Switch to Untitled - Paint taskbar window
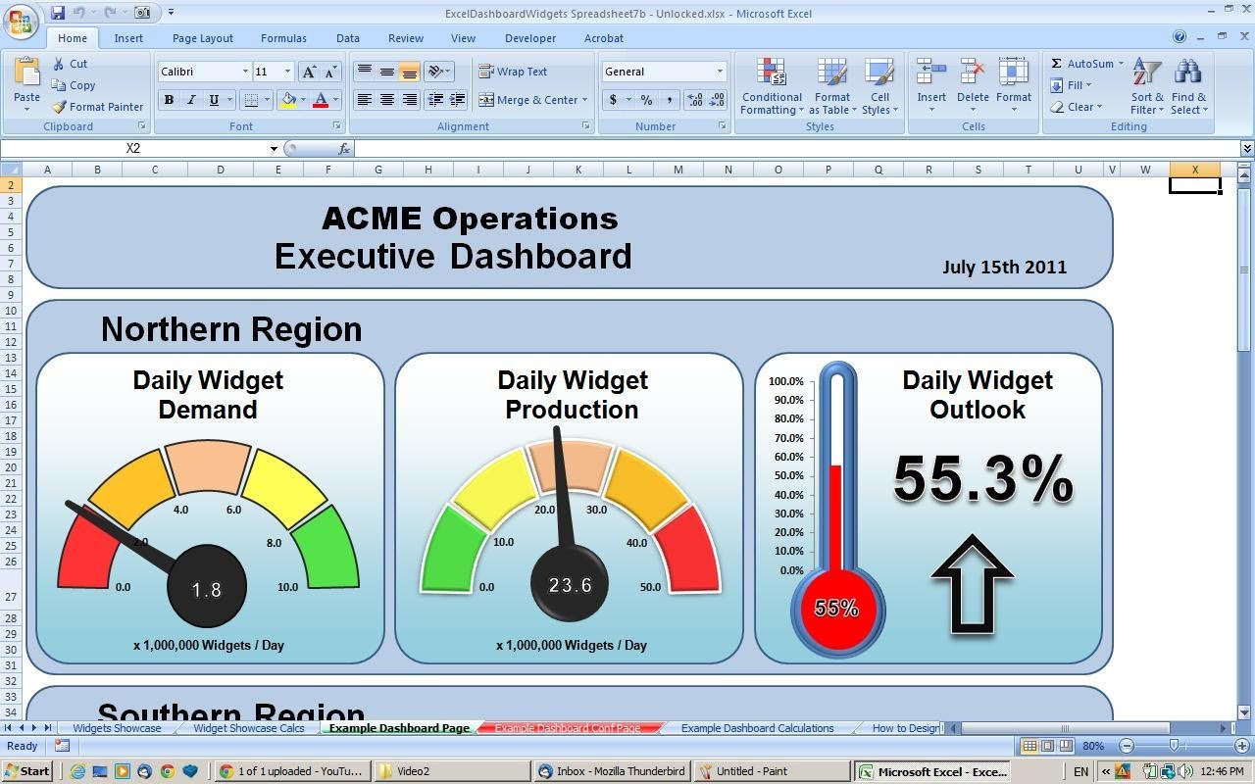This screenshot has height=784, width=1255. [772, 771]
